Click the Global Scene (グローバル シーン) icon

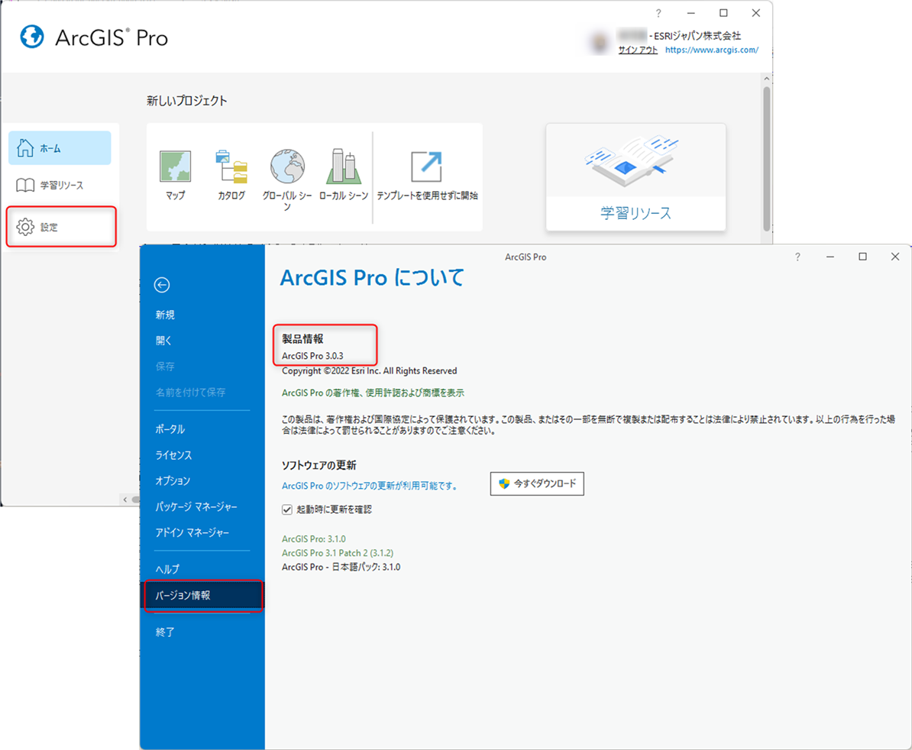[x=287, y=166]
